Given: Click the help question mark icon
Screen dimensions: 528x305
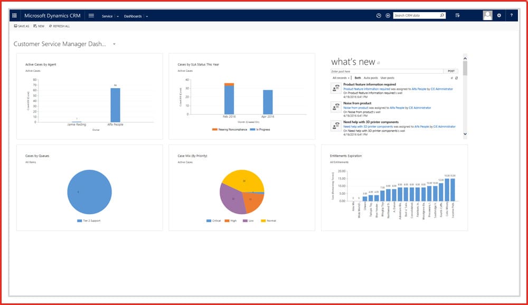Looking at the screenshot, I should pyautogui.click(x=511, y=16).
